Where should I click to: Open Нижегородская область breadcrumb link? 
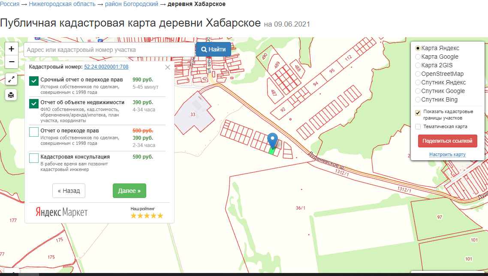(62, 4)
